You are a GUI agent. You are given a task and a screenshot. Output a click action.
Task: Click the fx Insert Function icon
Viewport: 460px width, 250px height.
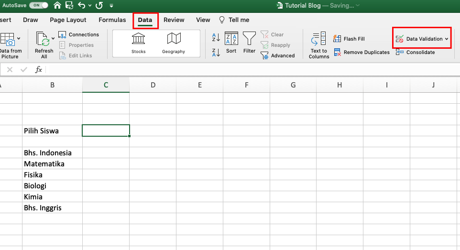38,69
